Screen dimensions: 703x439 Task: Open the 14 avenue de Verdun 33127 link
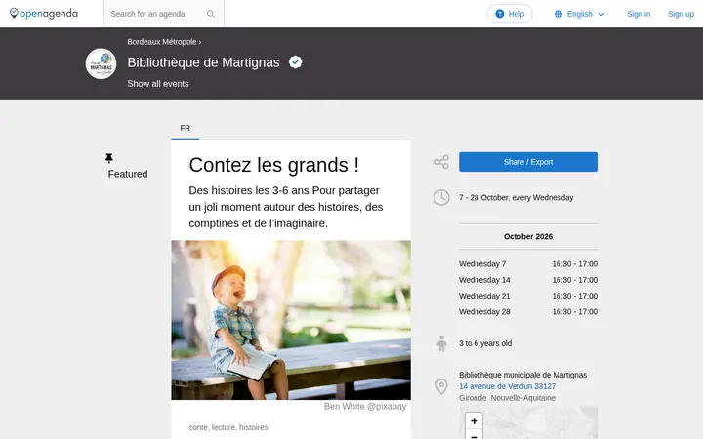click(x=507, y=386)
